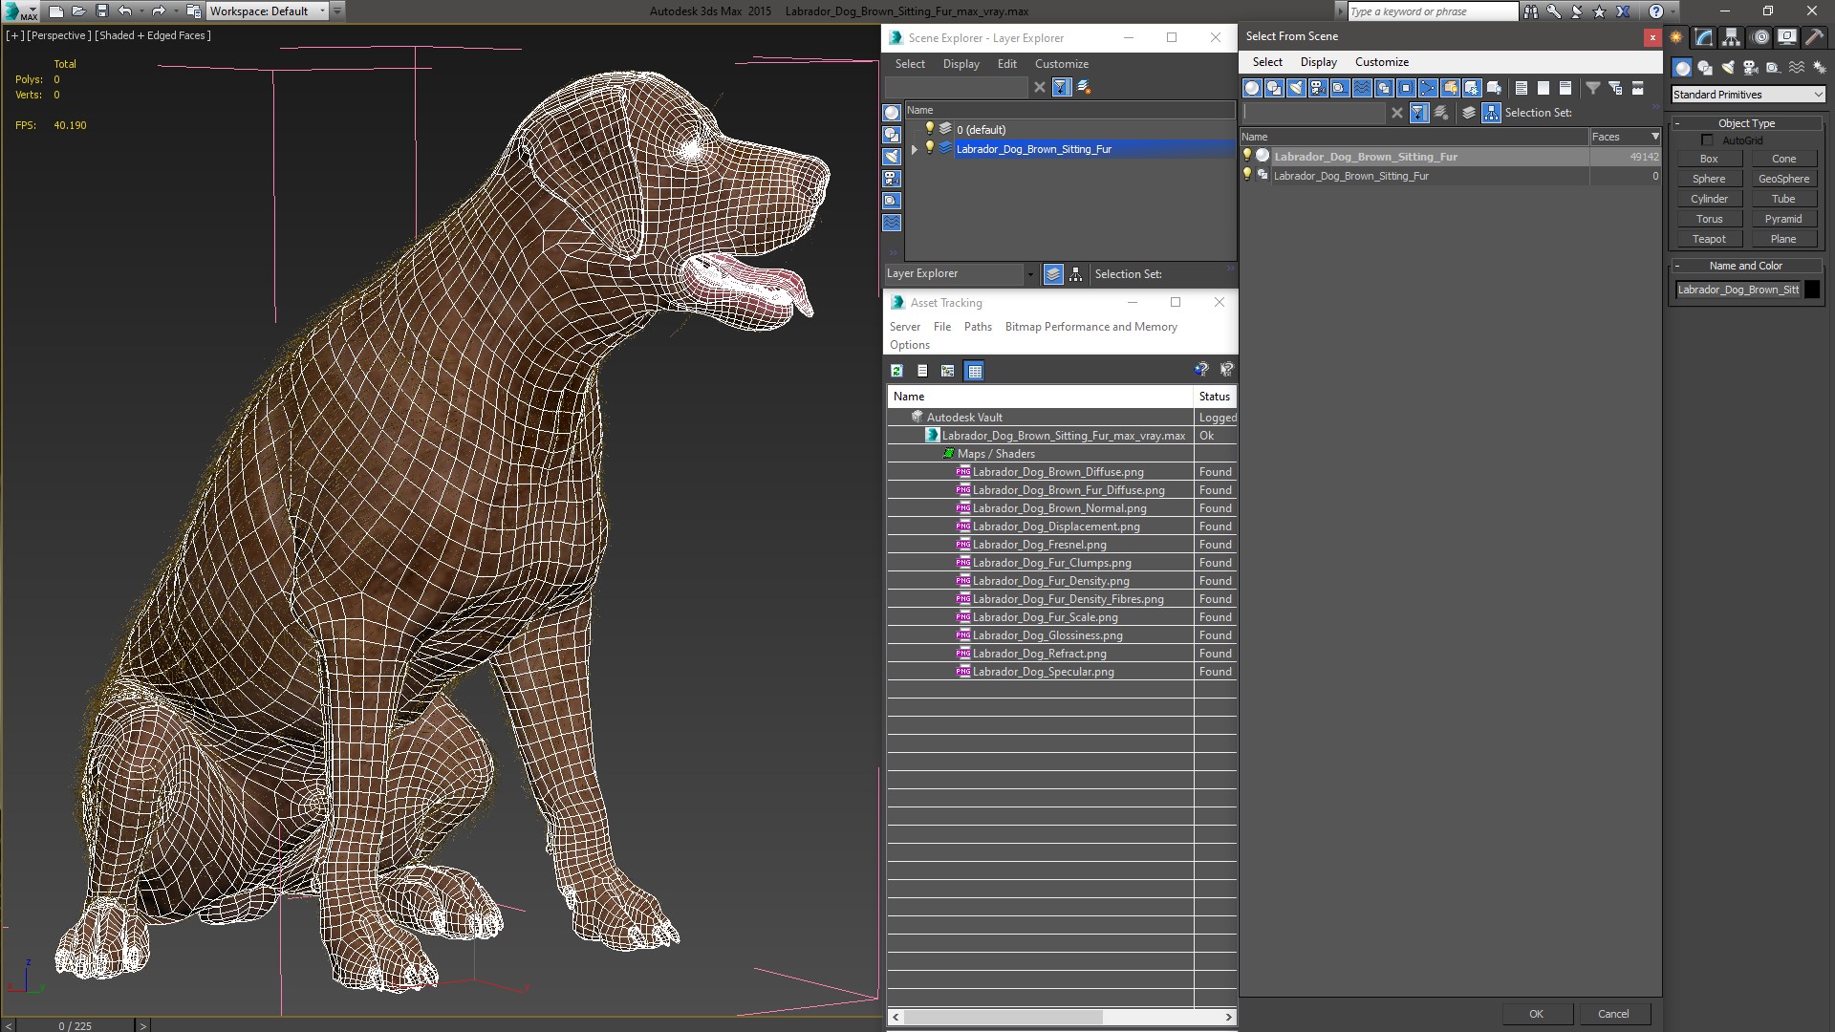This screenshot has width=1835, height=1032.
Task: Open the Standard Primitives dropdown
Action: point(1747,95)
